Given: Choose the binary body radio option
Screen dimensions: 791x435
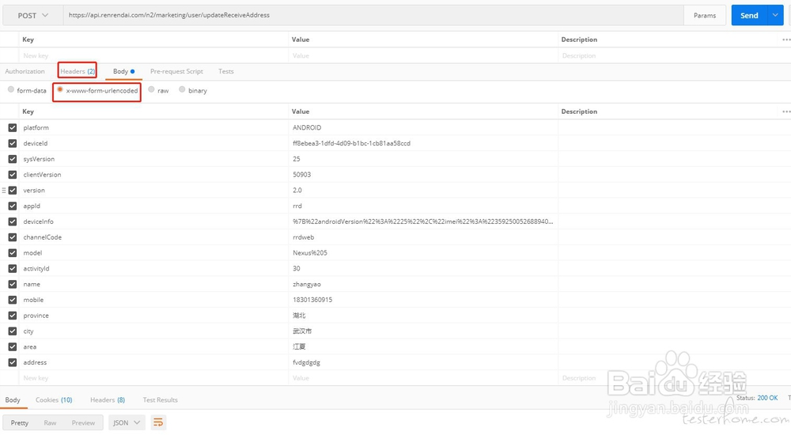Looking at the screenshot, I should 182,90.
